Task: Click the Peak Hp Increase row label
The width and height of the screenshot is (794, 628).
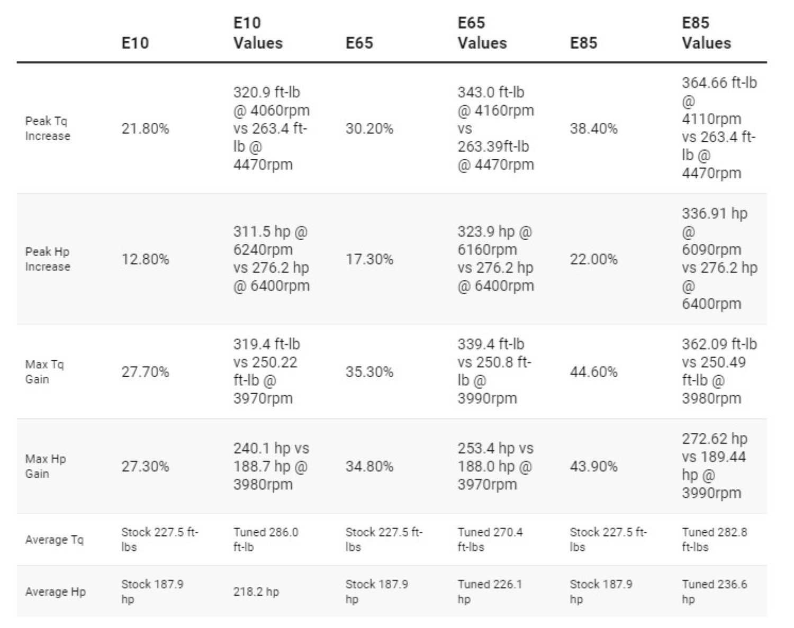Action: tap(48, 259)
